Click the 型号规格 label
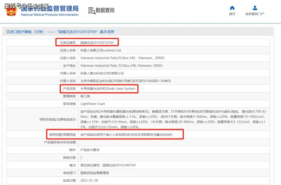 (x=69, y=104)
